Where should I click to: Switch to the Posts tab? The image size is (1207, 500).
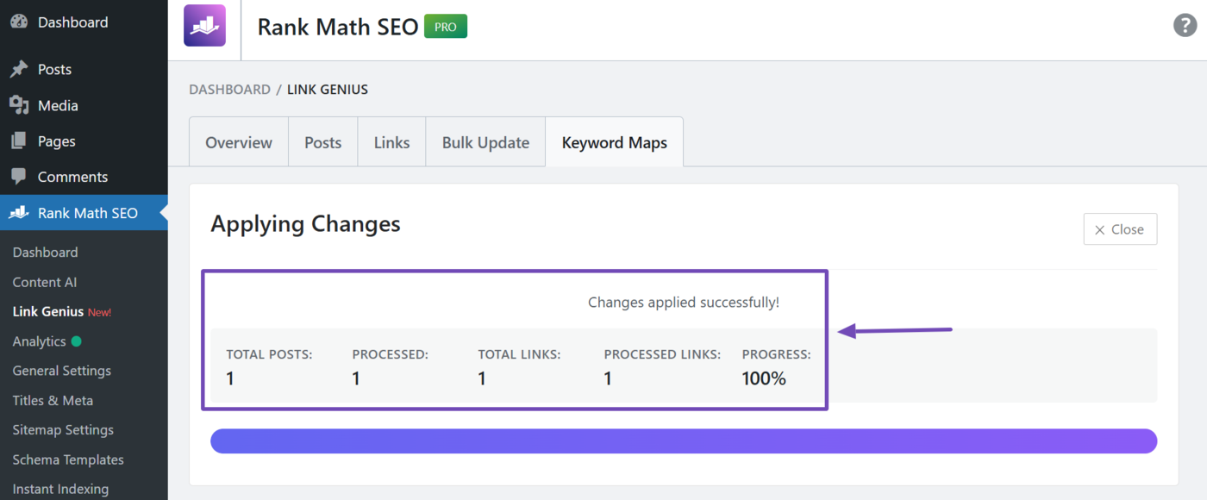[323, 142]
